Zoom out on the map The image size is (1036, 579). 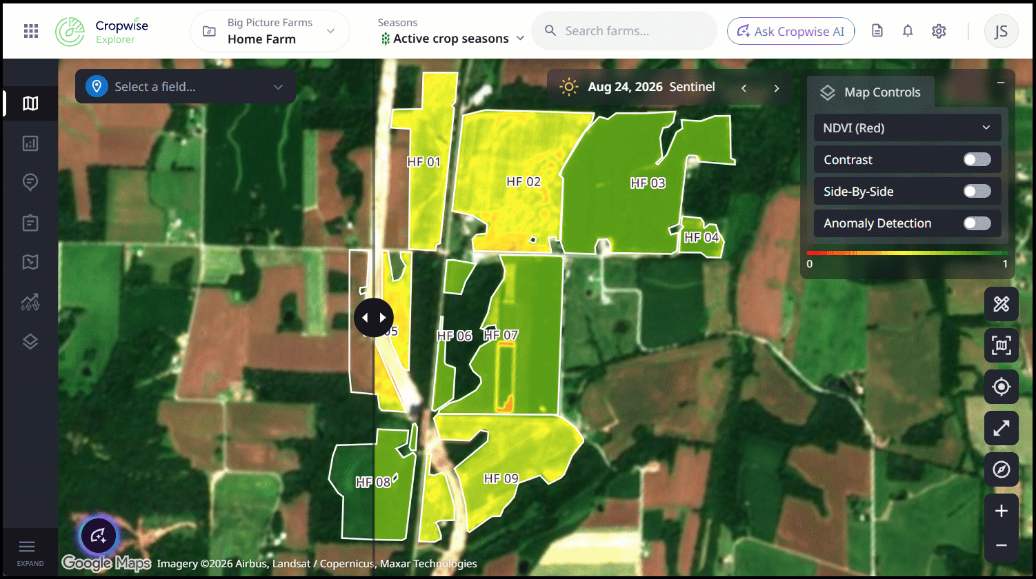click(1002, 545)
